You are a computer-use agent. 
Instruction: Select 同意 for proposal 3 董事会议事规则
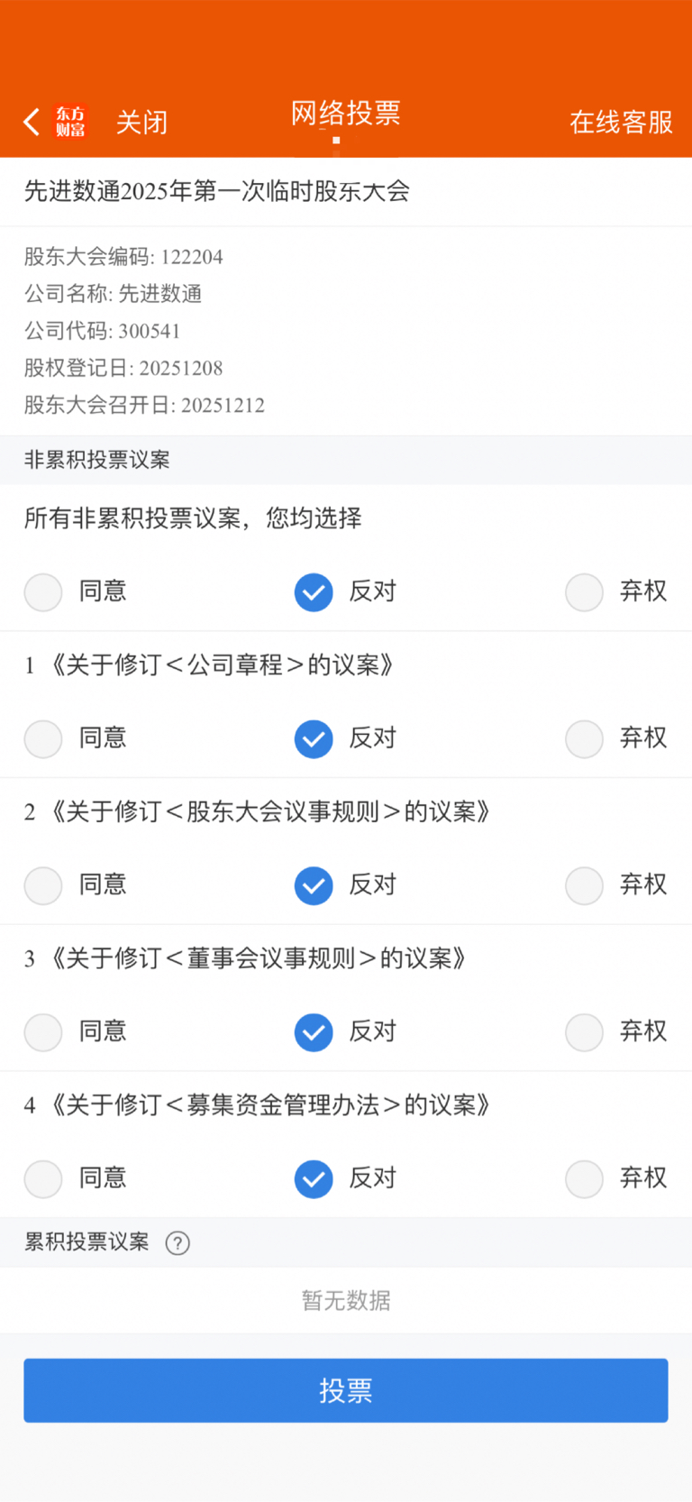(43, 1032)
